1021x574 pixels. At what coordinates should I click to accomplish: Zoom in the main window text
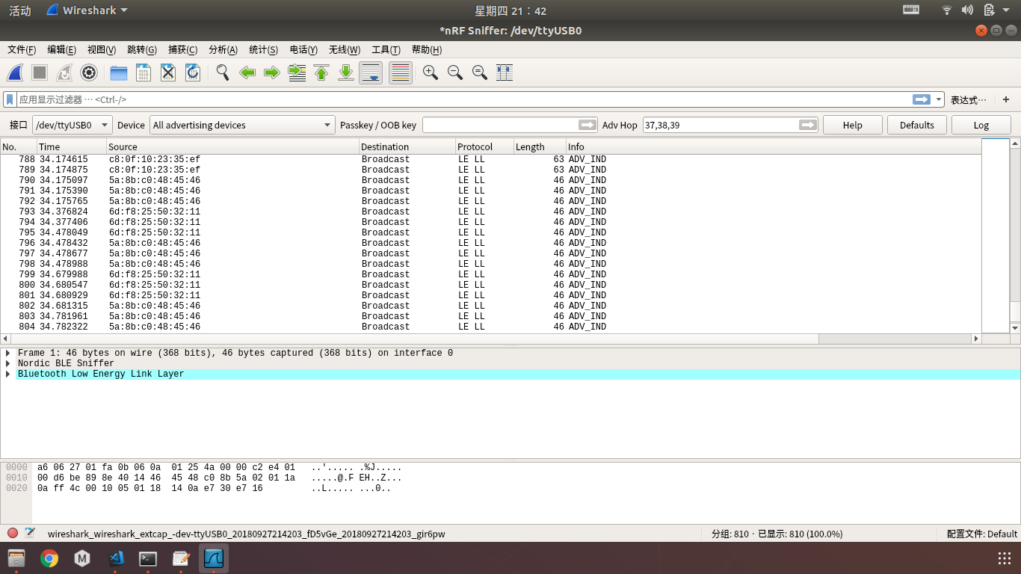(x=431, y=72)
